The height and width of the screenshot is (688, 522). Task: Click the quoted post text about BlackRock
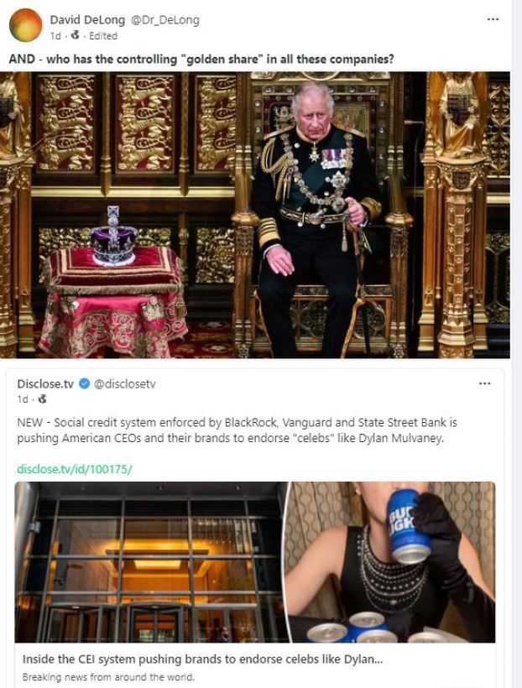pyautogui.click(x=237, y=430)
